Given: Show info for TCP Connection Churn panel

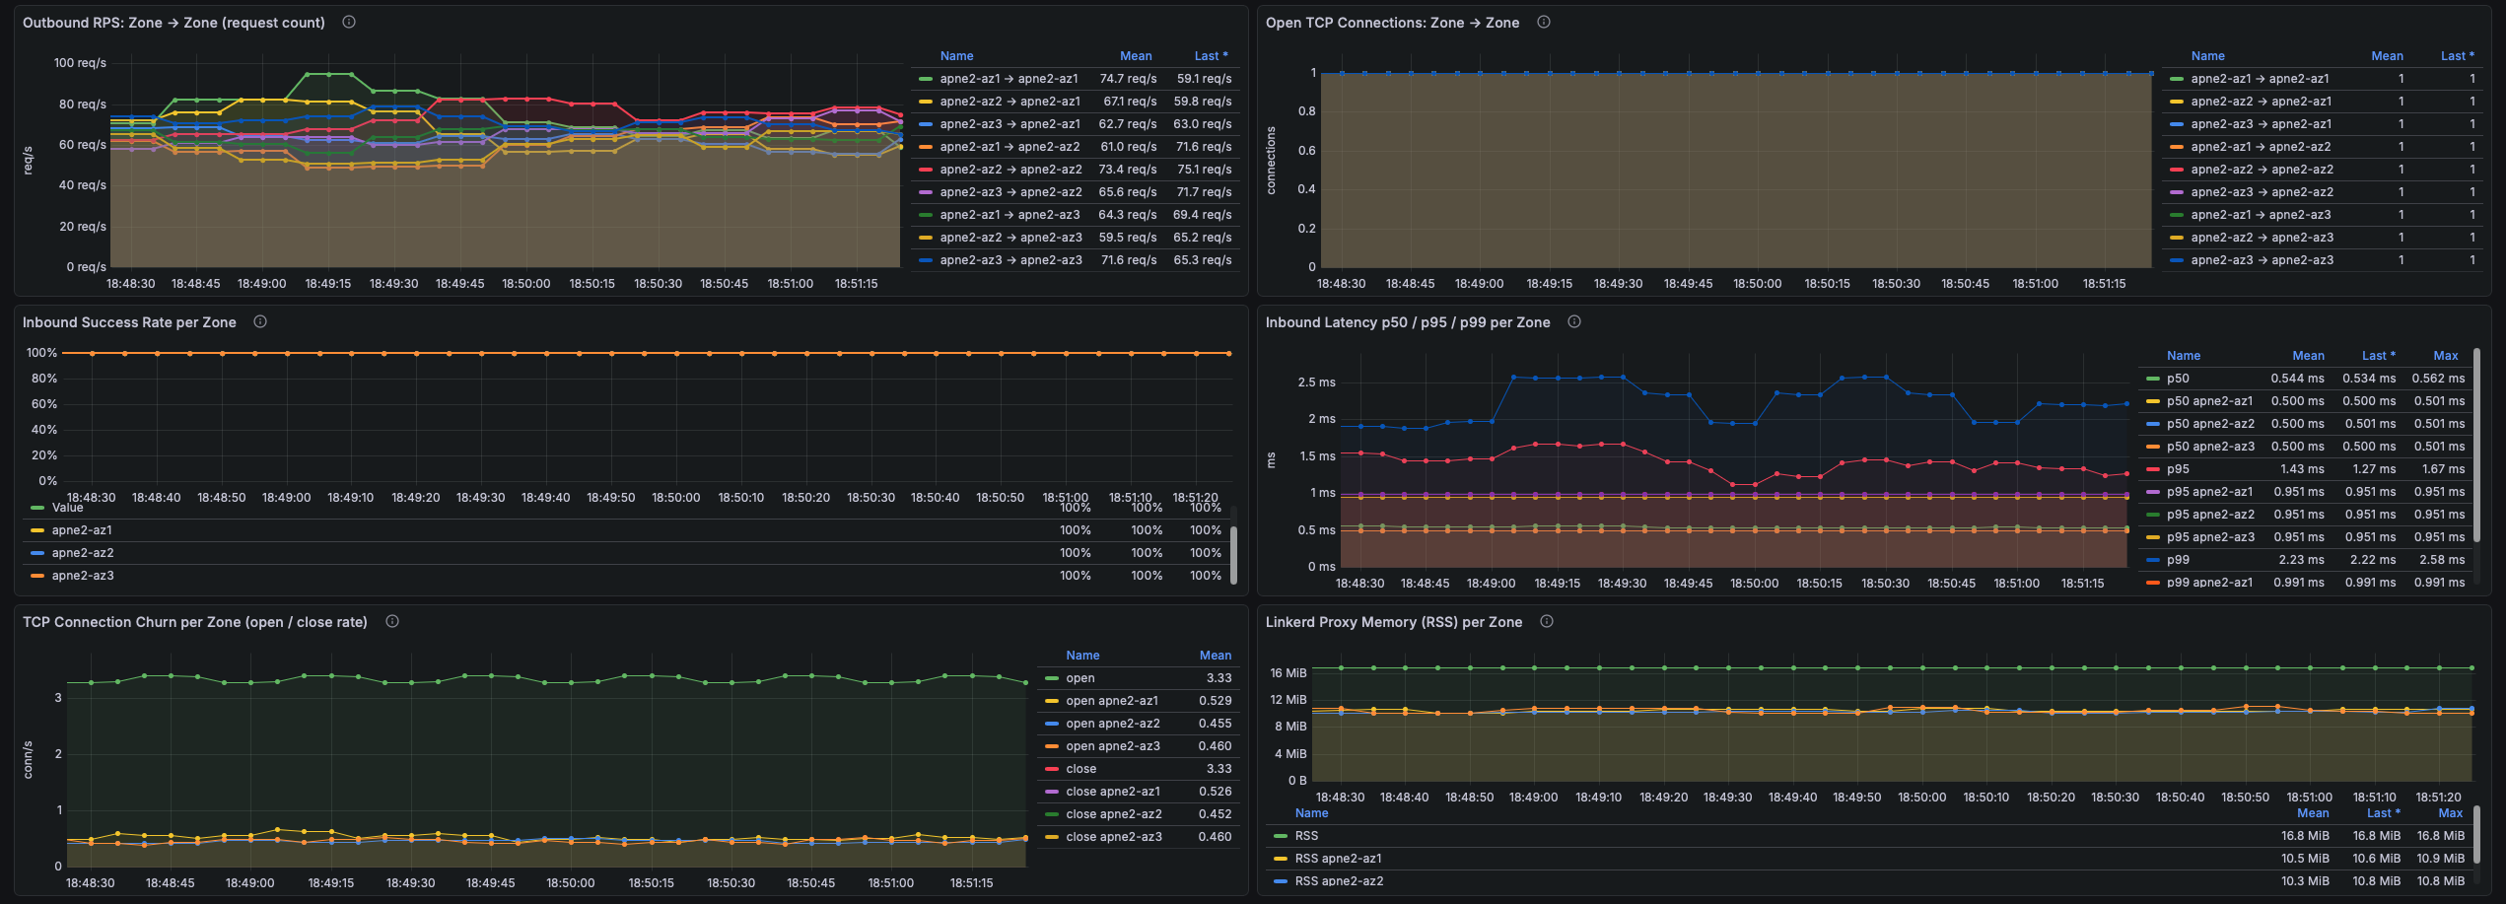Looking at the screenshot, I should 392,622.
